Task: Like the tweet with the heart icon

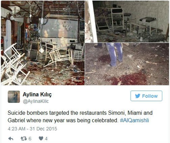Action: click(41, 139)
